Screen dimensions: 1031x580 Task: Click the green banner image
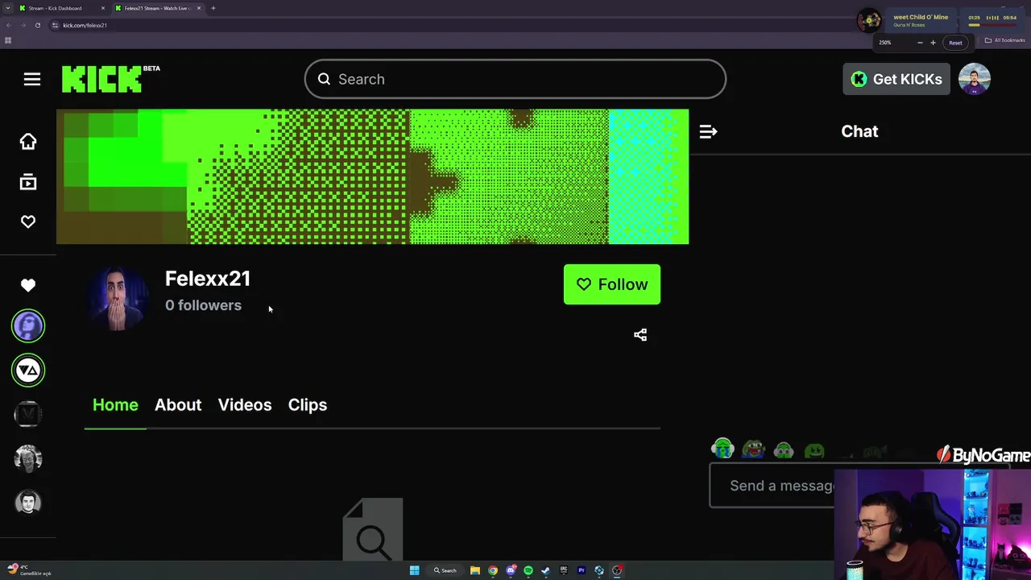[x=373, y=176]
